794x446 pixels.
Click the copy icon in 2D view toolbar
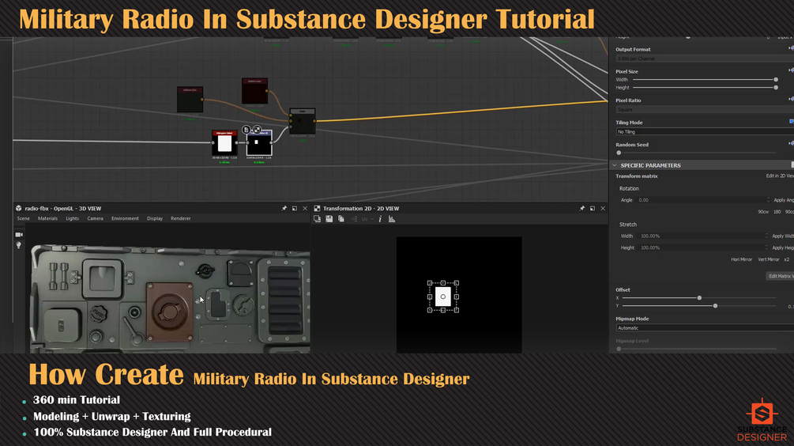pyautogui.click(x=341, y=219)
